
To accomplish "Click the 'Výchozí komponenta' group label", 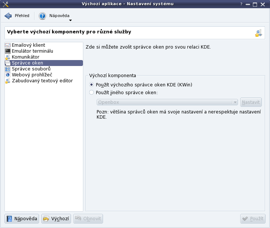I will pyautogui.click(x=113, y=76).
